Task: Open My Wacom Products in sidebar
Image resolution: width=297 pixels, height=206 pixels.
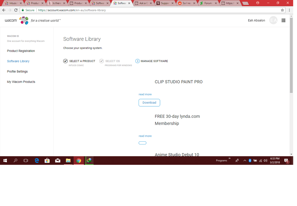Action: point(21,82)
